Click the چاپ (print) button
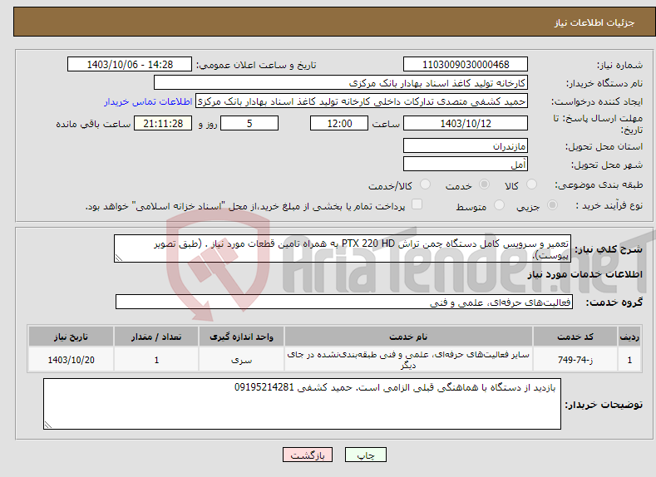 pyautogui.click(x=365, y=455)
